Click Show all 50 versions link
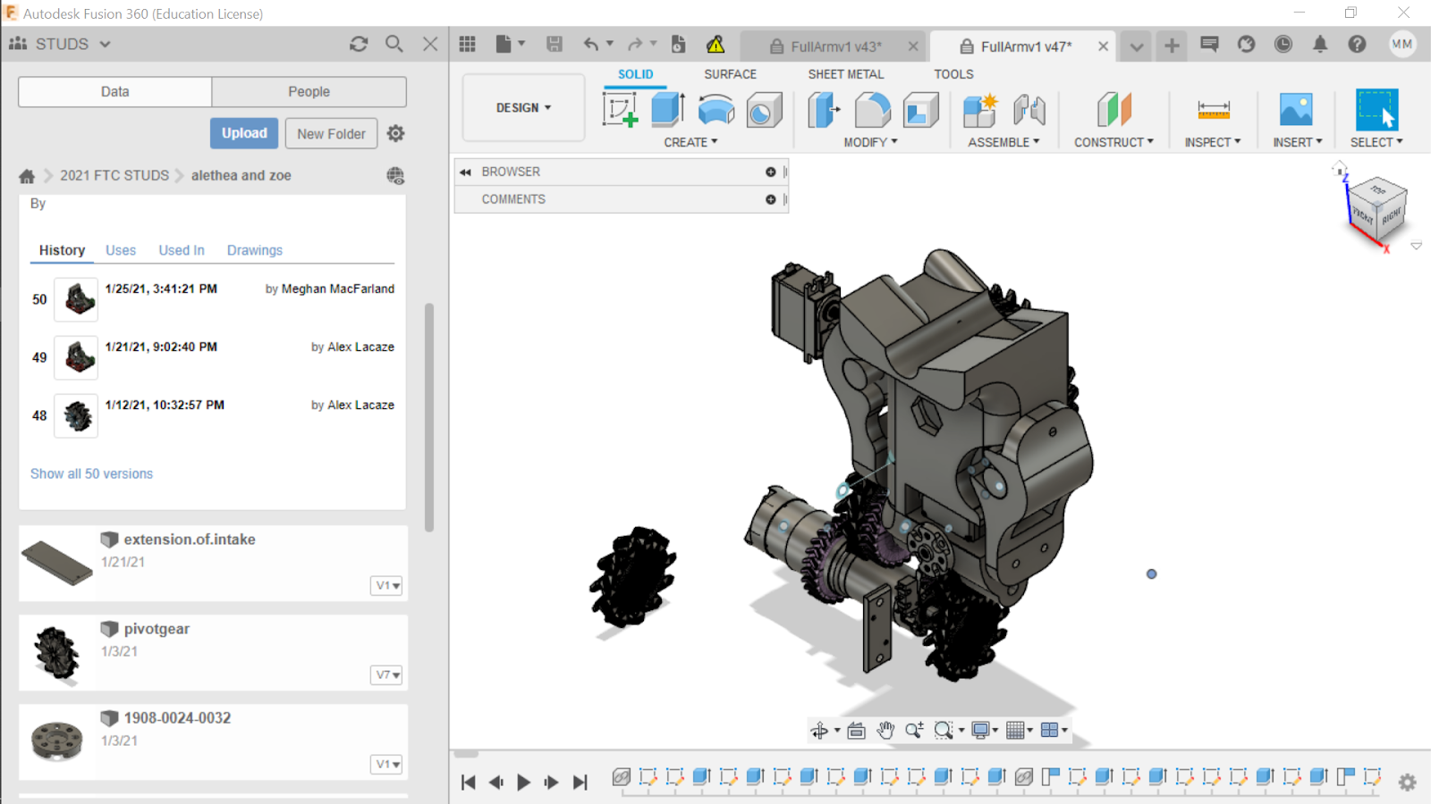1431x804 pixels. [91, 473]
